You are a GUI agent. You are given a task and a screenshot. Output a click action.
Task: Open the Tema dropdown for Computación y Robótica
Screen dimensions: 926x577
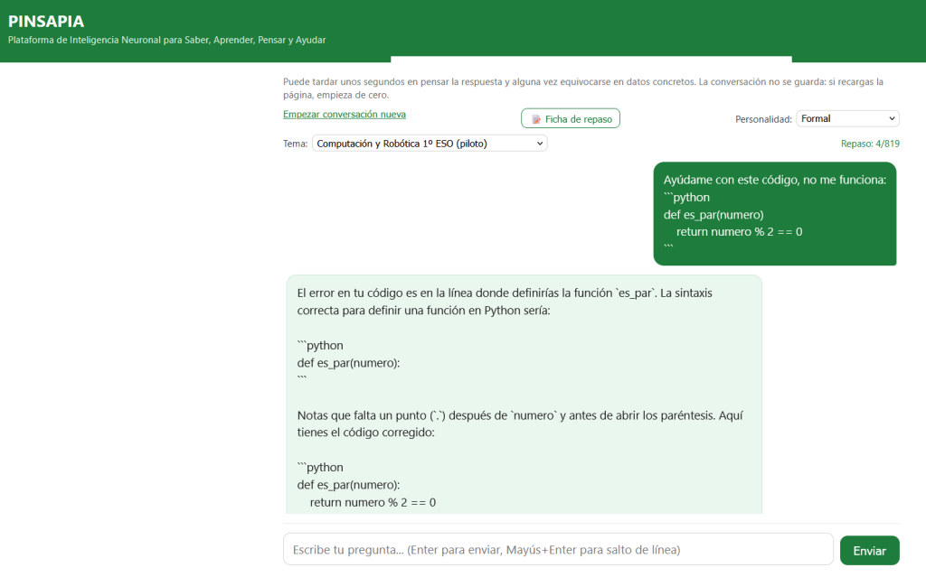[430, 144]
